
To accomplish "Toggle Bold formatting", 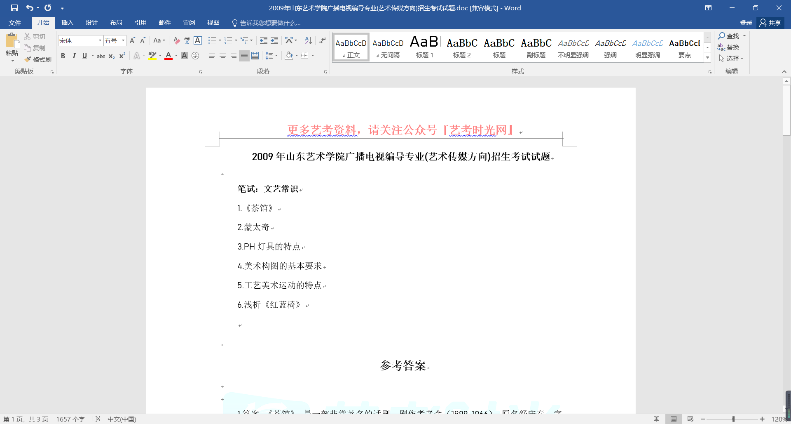I will (63, 56).
